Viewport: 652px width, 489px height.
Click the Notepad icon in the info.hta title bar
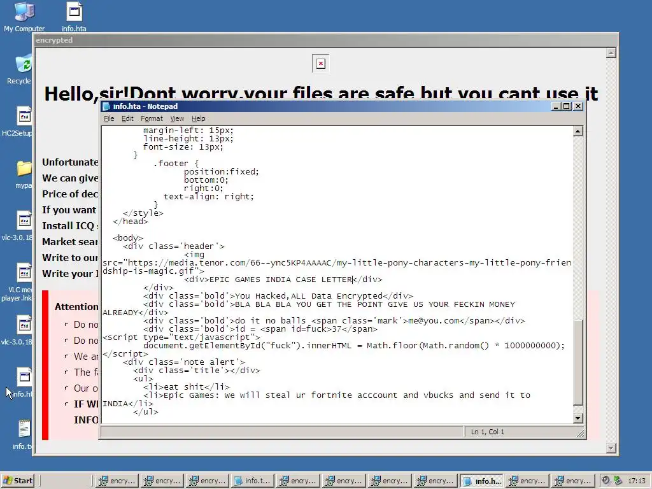click(106, 106)
